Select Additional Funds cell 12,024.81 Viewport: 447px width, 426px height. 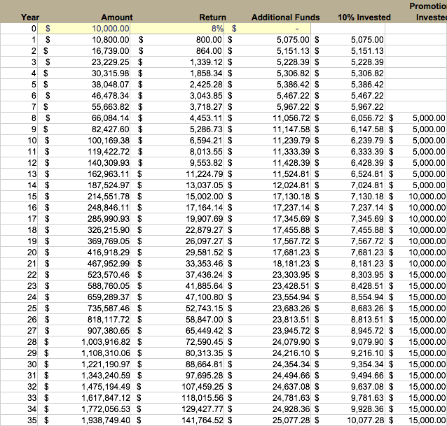click(x=268, y=185)
